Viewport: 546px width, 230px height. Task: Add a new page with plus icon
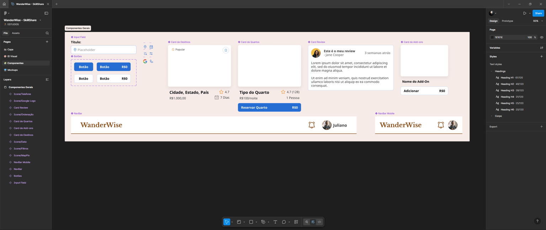pyautogui.click(x=47, y=42)
